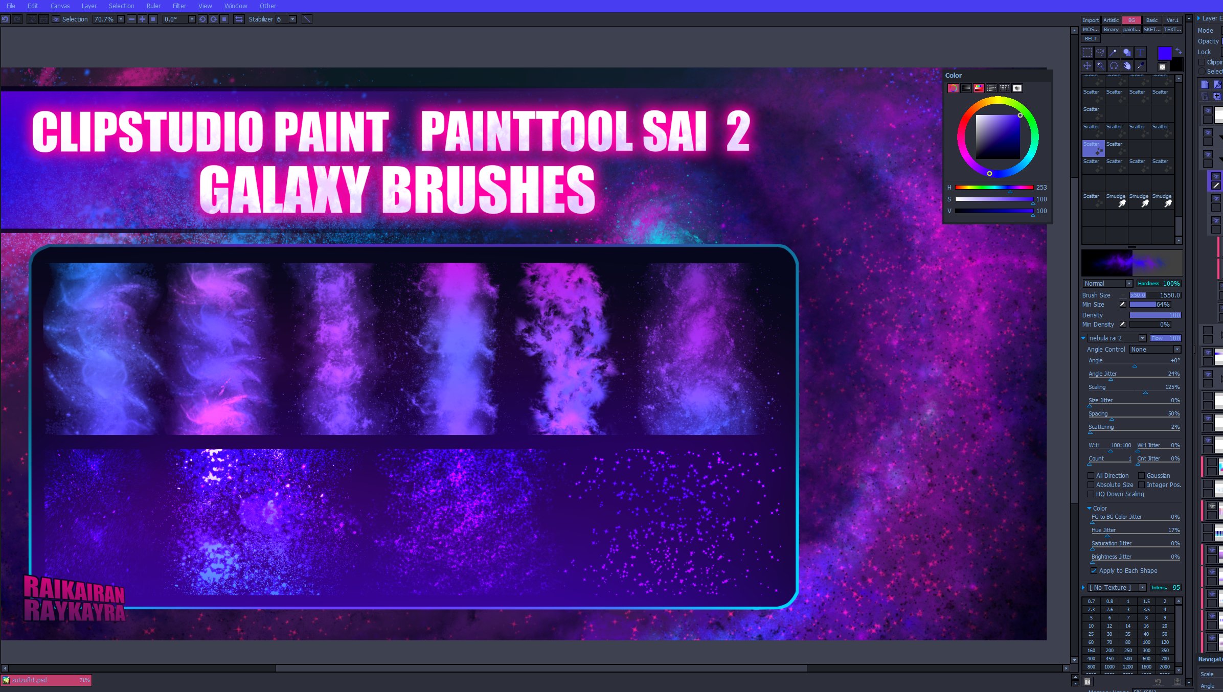Select the Hand pan tool

tap(1127, 66)
